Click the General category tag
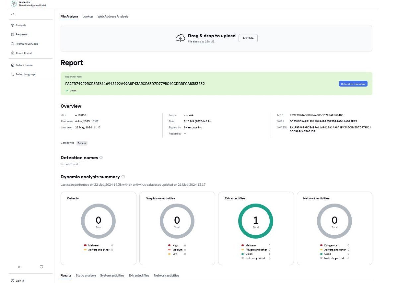 [82, 143]
